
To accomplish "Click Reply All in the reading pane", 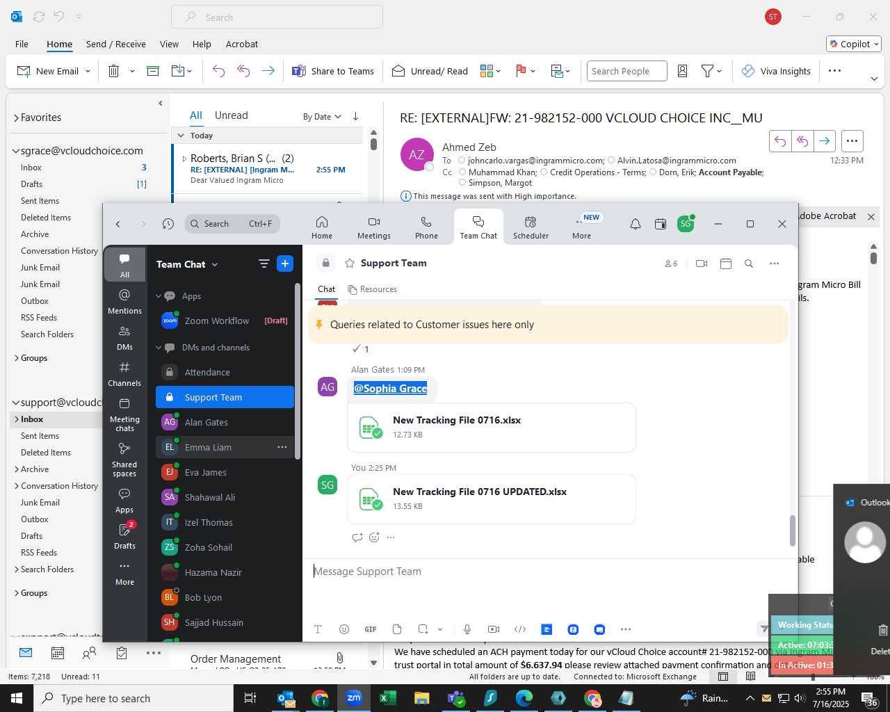I will 802,141.
